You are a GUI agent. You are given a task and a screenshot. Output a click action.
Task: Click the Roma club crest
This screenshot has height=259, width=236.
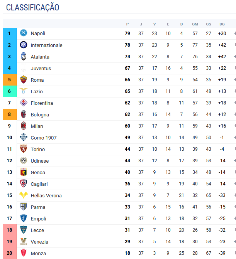pos(24,79)
